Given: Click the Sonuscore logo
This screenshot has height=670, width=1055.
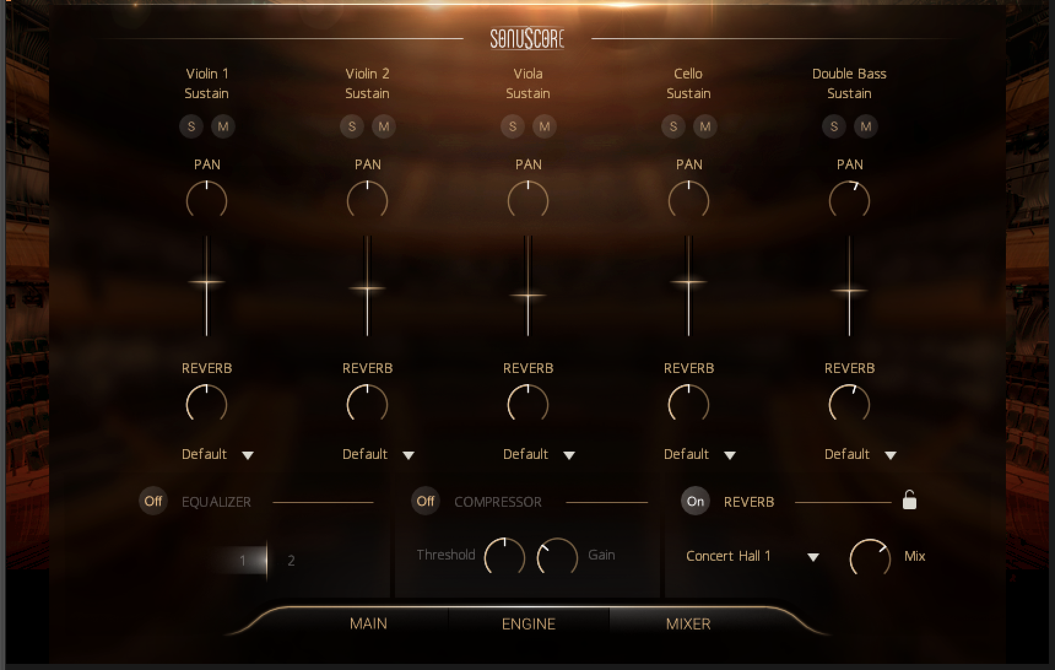Looking at the screenshot, I should tap(527, 39).
